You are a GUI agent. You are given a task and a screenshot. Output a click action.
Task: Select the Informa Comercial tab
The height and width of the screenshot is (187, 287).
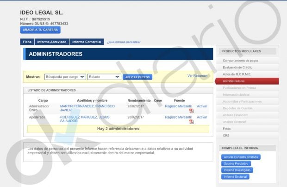(87, 42)
